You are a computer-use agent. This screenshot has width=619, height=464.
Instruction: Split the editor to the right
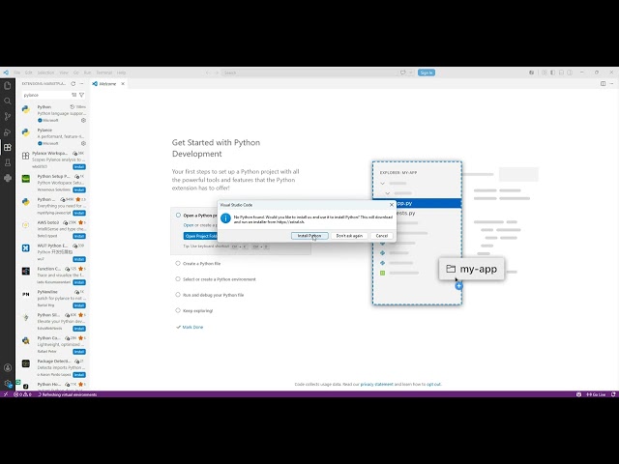click(603, 84)
